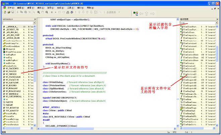This screenshot has width=221, height=135.
Task: Click the Paste clipboard toolbar icon
Action: 25,12
